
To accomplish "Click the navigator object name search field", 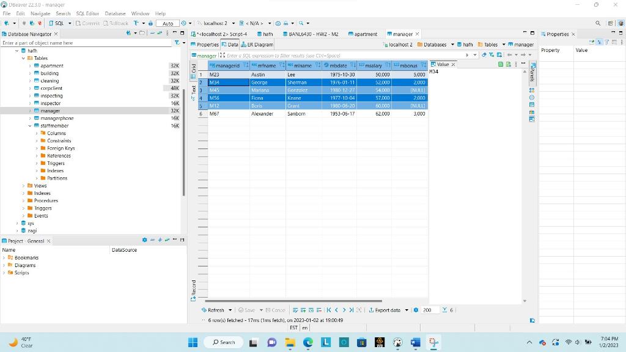I will pyautogui.click(x=86, y=43).
